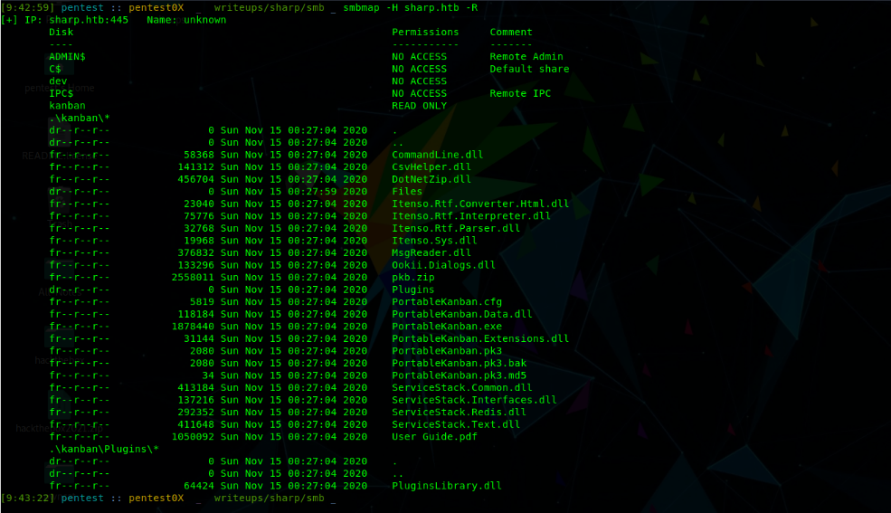Screen dimensions: 891x513
Task: Click 'Name: unknown' in the IP line
Action: coord(186,20)
